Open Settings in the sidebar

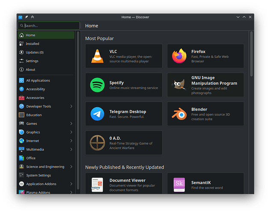46,61
